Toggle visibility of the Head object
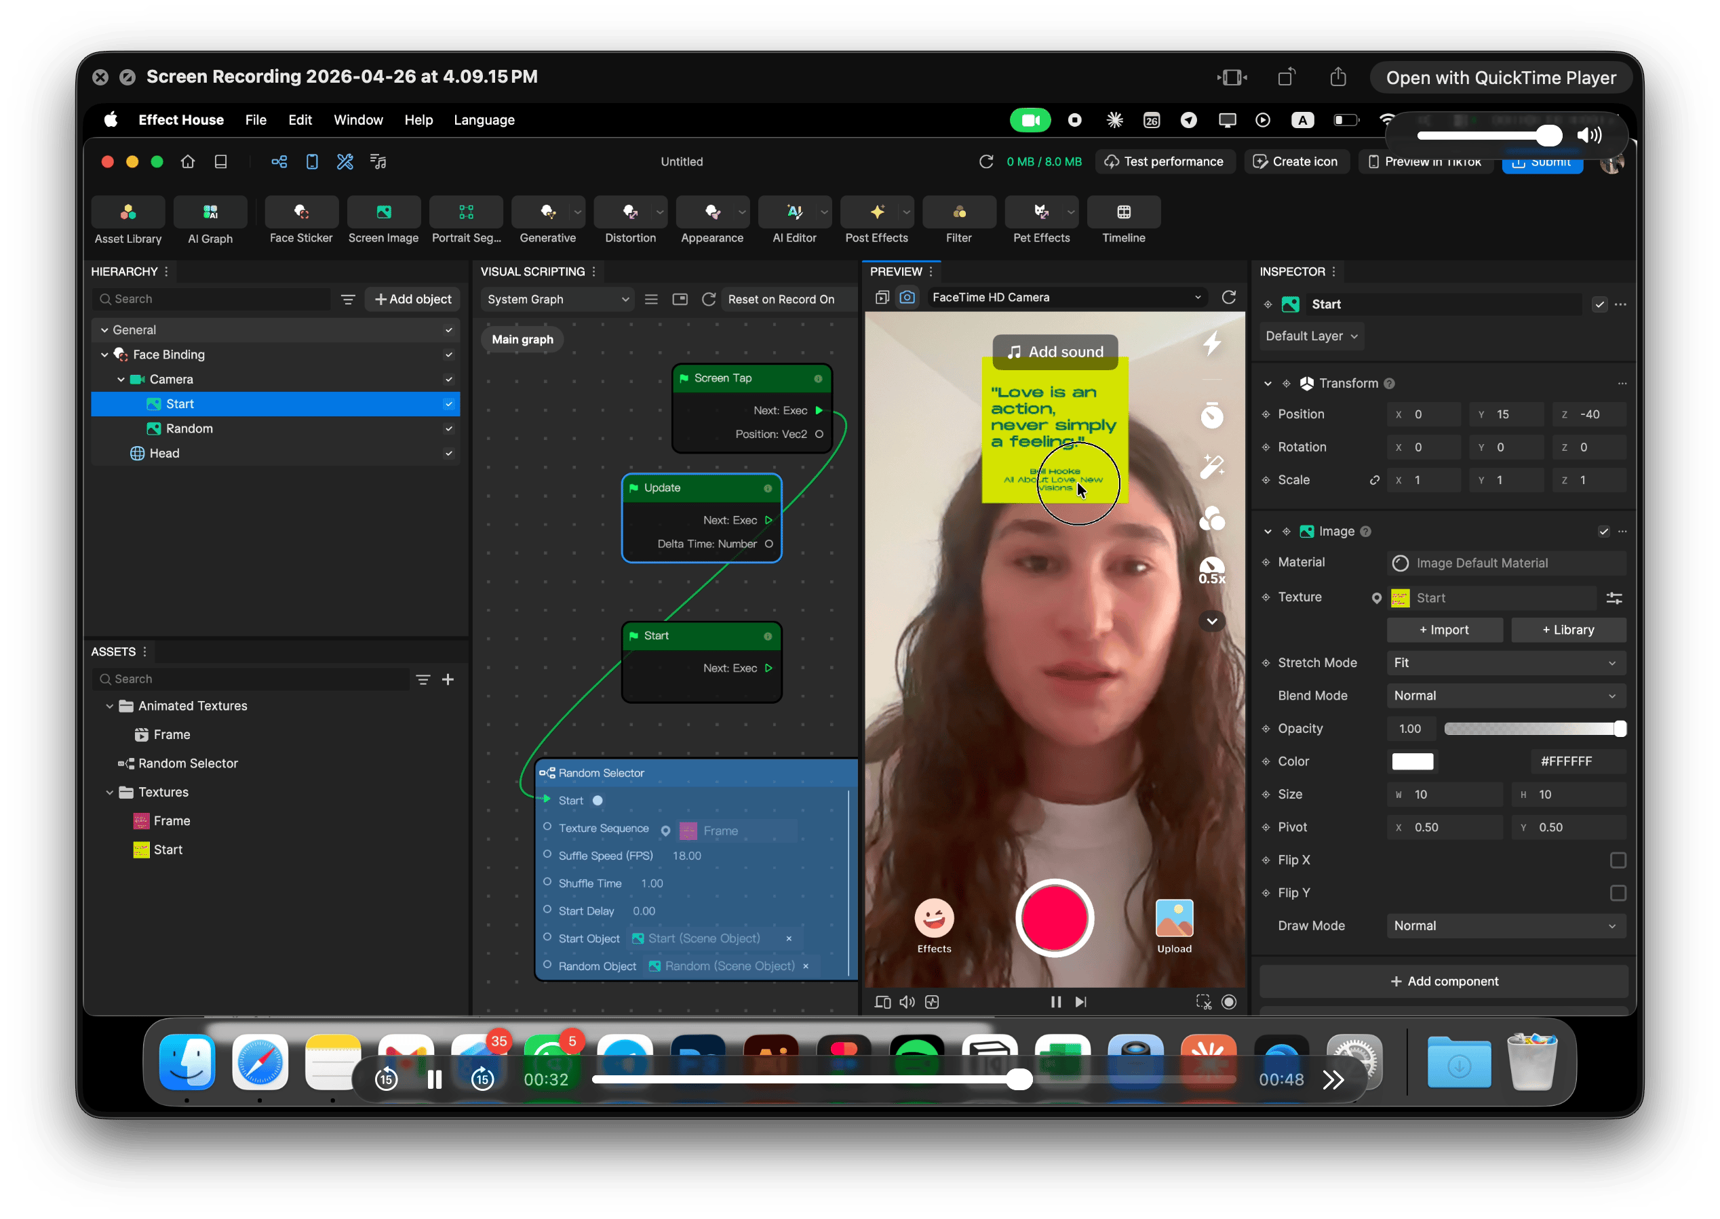 pyautogui.click(x=448, y=454)
